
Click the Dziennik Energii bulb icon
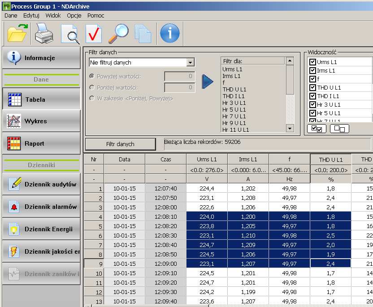[x=14, y=229]
